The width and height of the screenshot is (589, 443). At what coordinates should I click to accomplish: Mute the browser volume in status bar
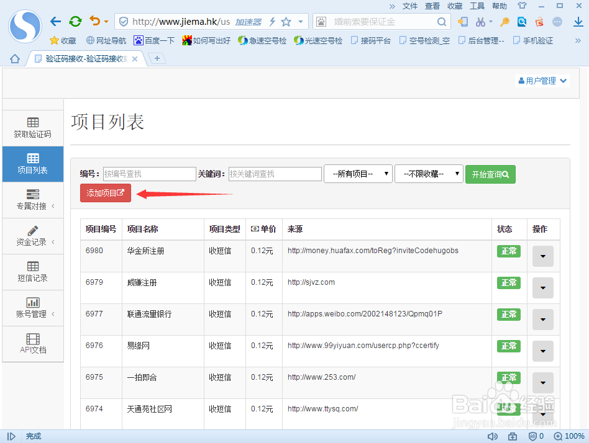(493, 436)
